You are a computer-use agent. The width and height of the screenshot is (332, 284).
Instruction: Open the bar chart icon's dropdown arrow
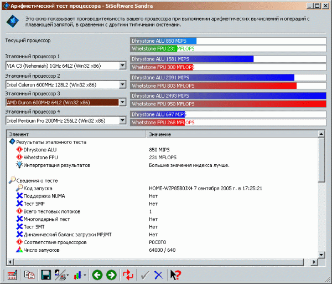85,275
